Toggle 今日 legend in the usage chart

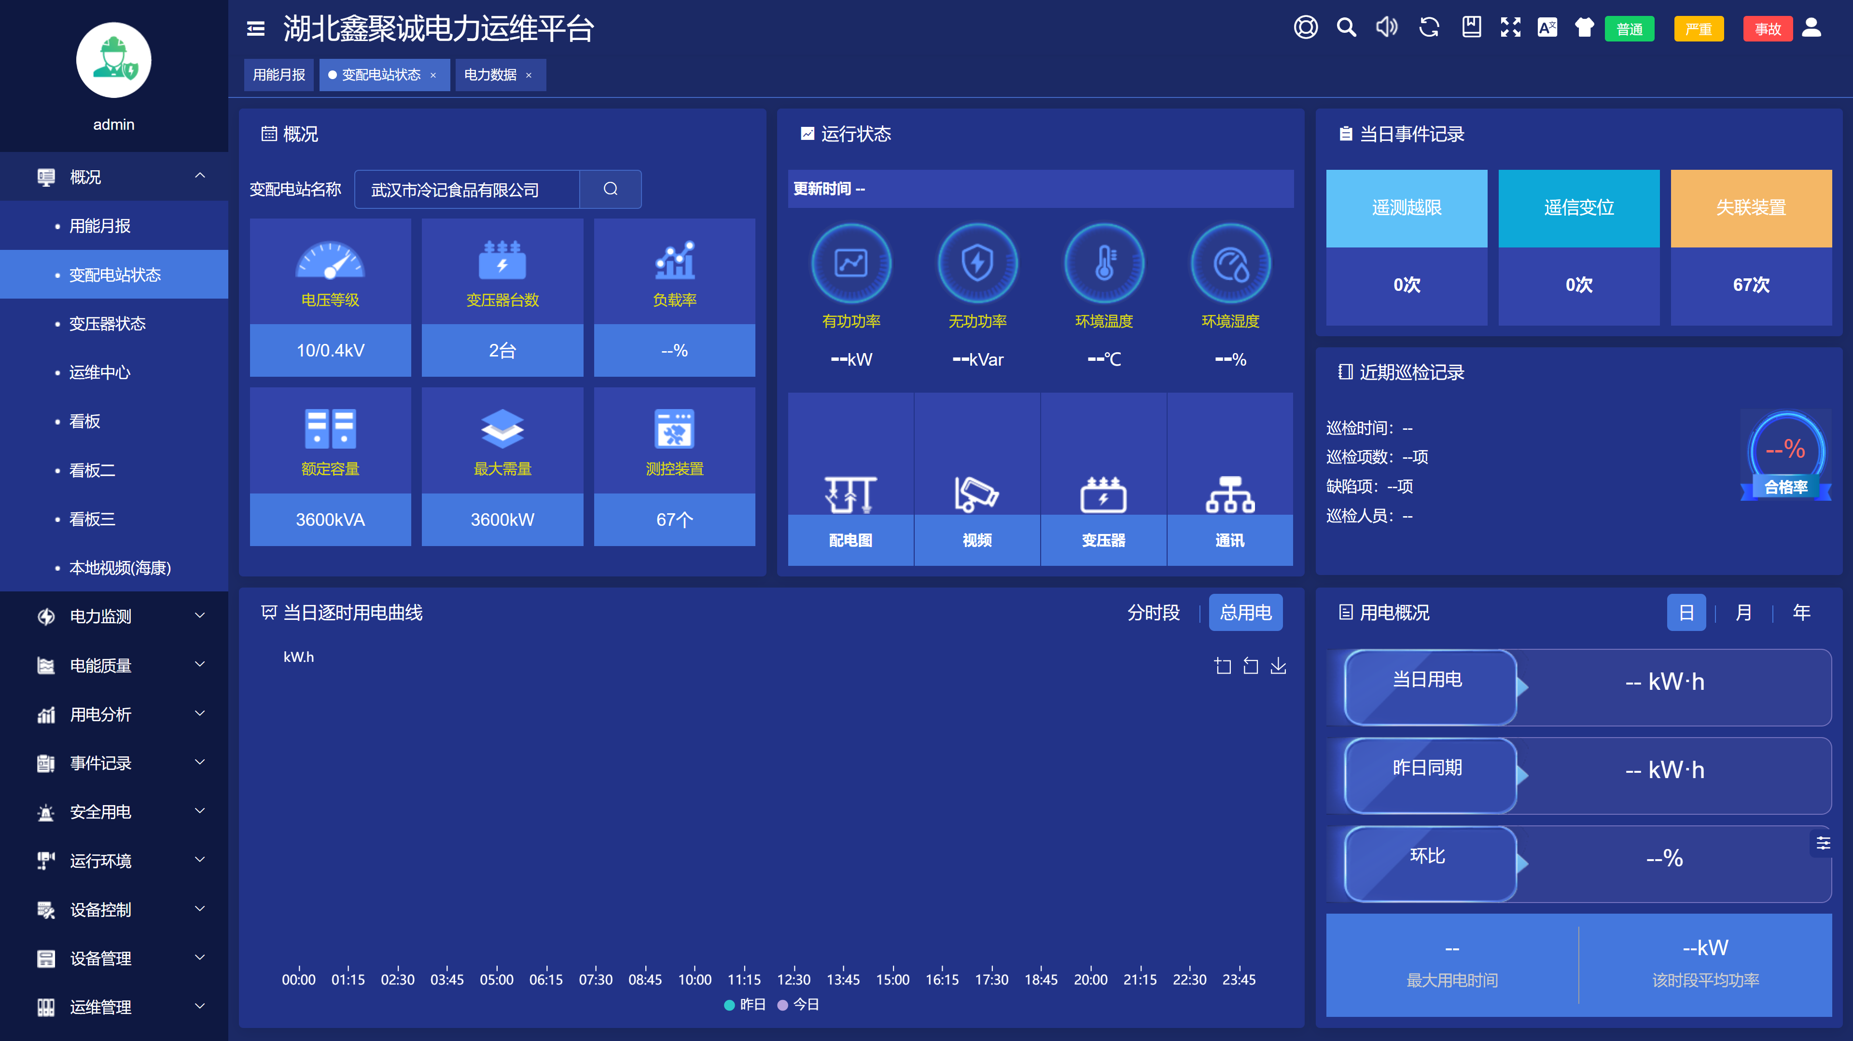click(x=798, y=1004)
